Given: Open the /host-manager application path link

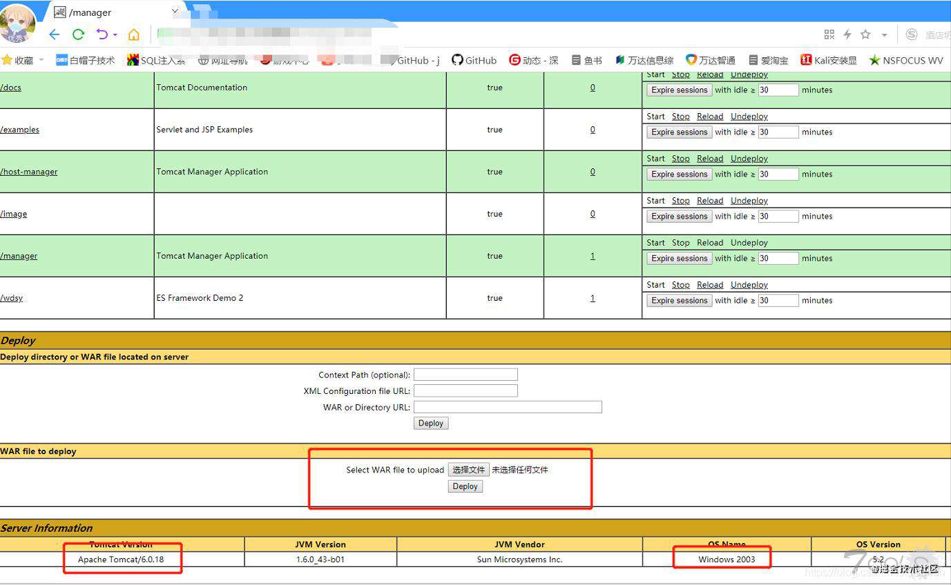Looking at the screenshot, I should pyautogui.click(x=28, y=172).
